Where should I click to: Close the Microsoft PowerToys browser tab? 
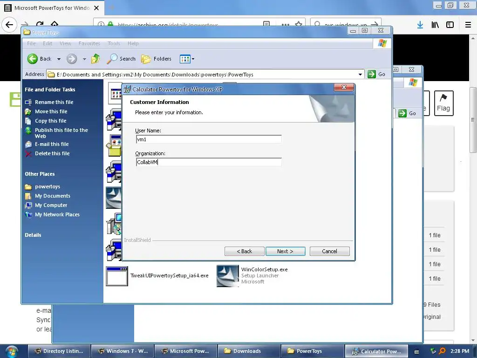point(96,8)
